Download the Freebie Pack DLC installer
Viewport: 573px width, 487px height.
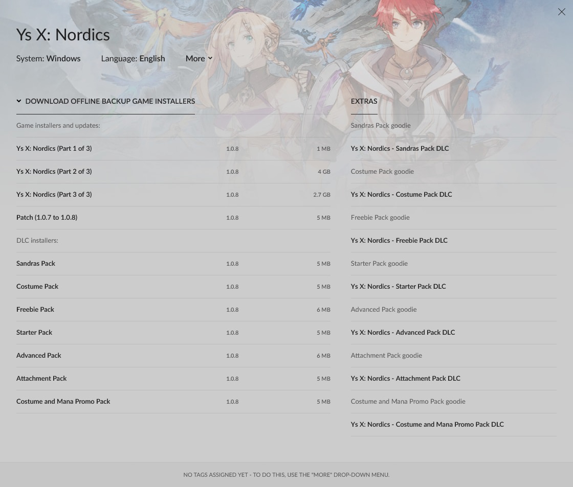[173, 310]
